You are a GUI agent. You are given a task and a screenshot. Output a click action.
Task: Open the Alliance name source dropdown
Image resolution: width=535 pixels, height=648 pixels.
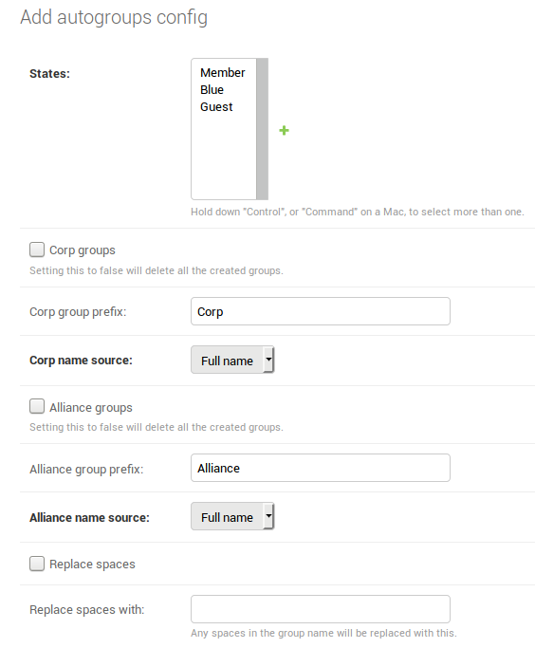tap(232, 516)
